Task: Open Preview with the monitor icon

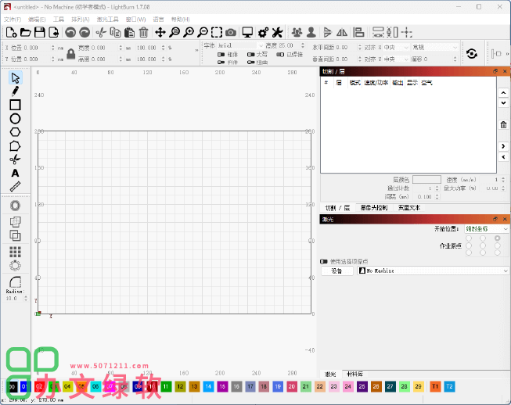Action: (x=247, y=32)
